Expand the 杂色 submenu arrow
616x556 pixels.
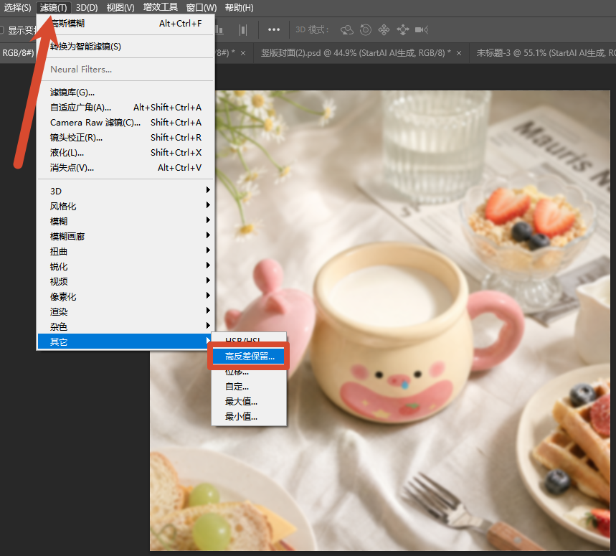[208, 326]
